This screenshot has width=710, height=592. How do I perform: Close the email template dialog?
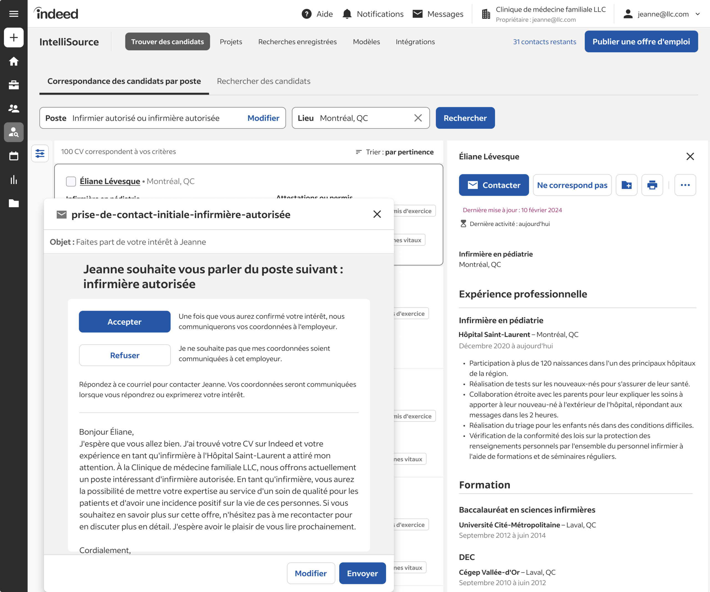pos(377,214)
